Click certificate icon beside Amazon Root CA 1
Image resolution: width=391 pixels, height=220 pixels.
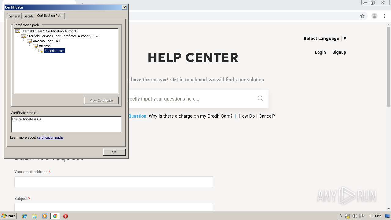click(x=29, y=41)
